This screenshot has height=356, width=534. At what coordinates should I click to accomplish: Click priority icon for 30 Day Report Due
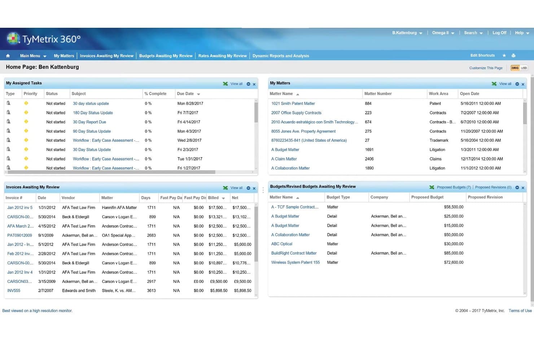[x=26, y=122]
